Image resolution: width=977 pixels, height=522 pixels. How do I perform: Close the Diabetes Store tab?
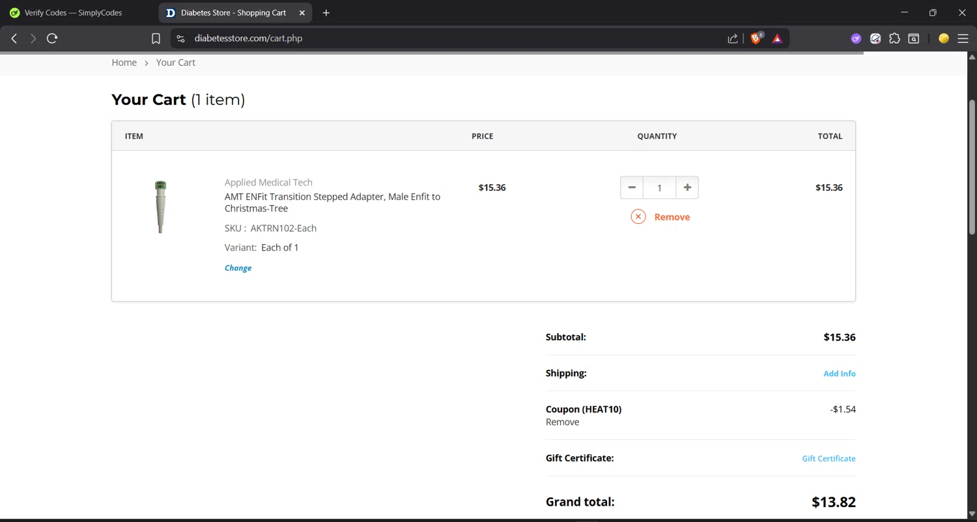click(x=302, y=13)
